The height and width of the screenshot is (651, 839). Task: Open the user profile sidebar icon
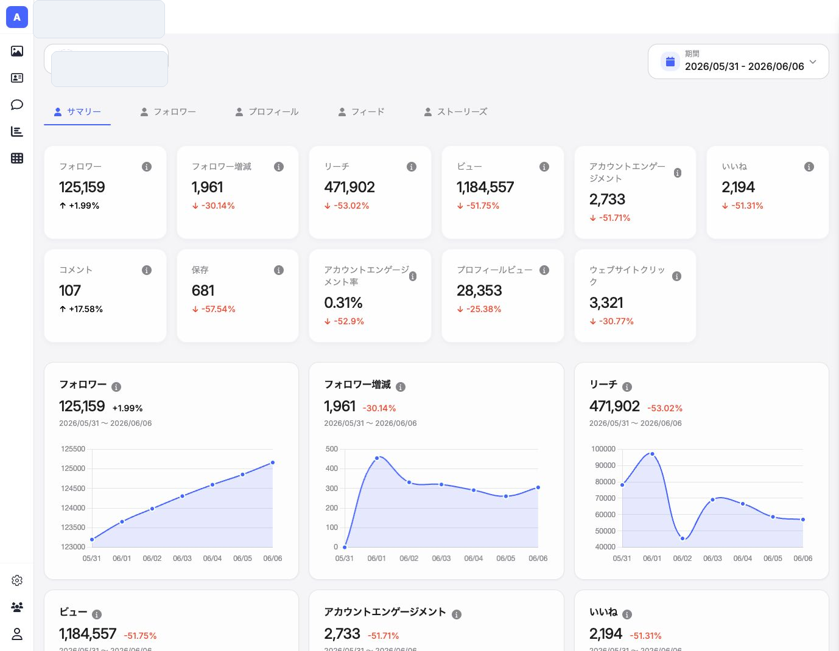[x=17, y=634]
